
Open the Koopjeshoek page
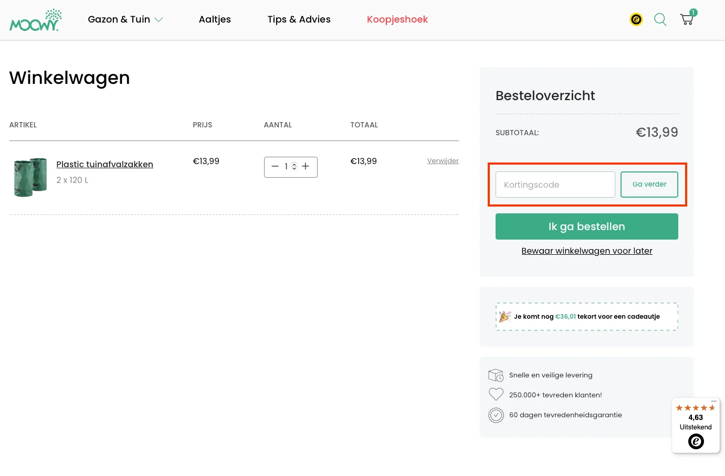[397, 19]
